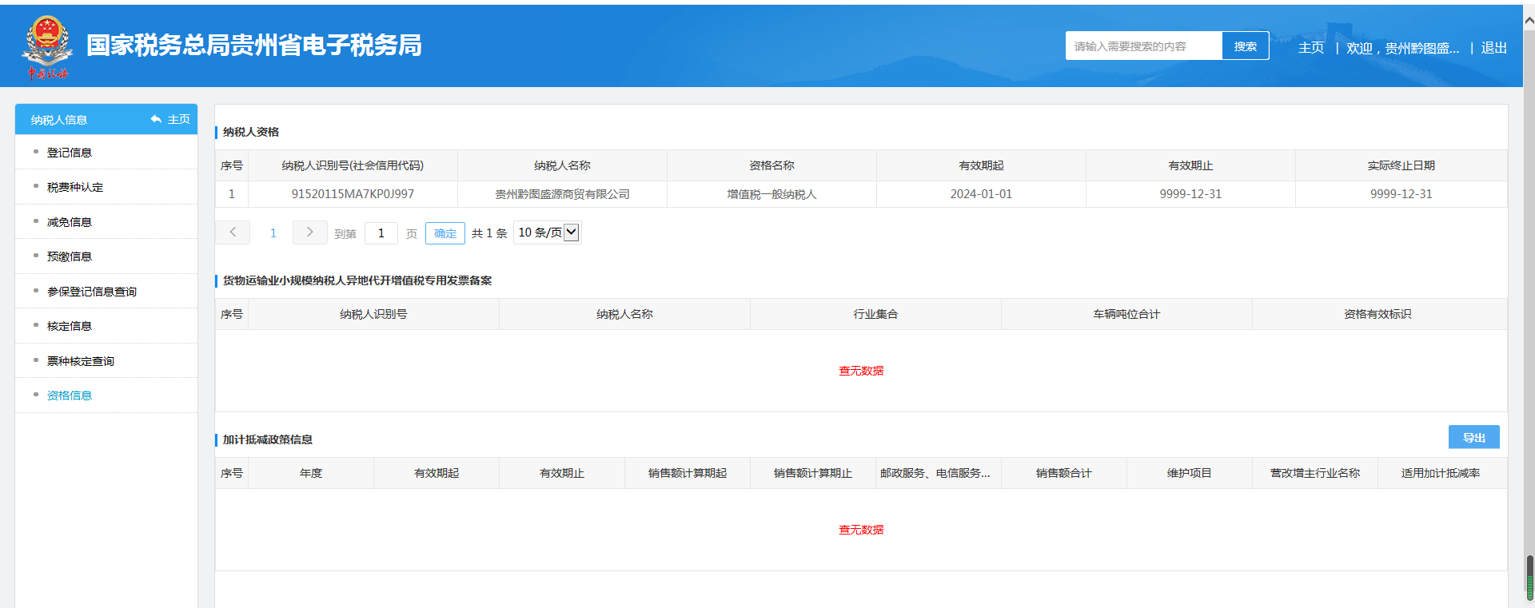Click the 搜索 search button
1535x608 pixels.
(1245, 46)
